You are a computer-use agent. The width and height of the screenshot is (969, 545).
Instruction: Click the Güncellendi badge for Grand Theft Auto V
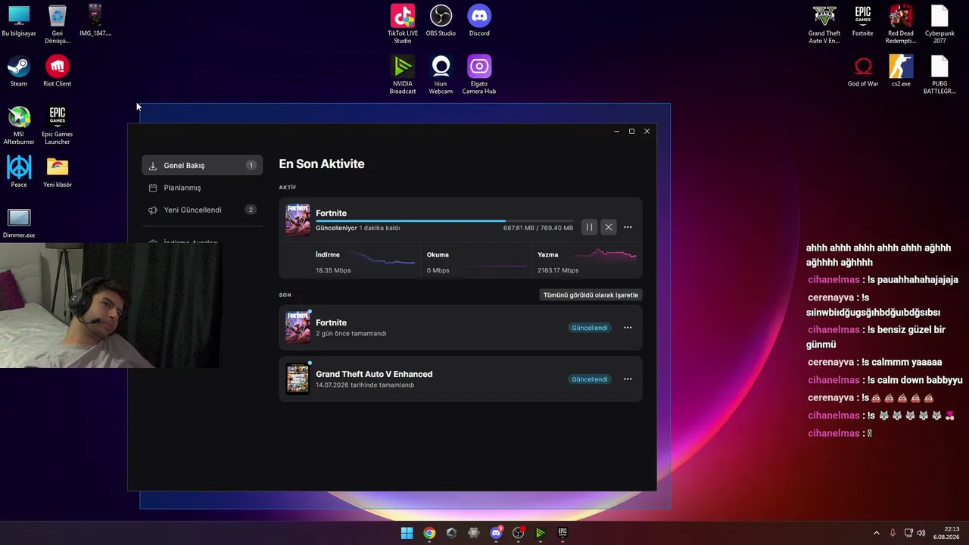(590, 379)
